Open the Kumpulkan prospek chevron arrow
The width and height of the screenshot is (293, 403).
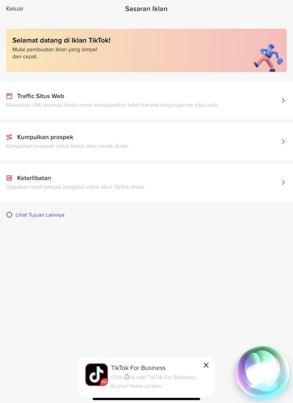(283, 141)
